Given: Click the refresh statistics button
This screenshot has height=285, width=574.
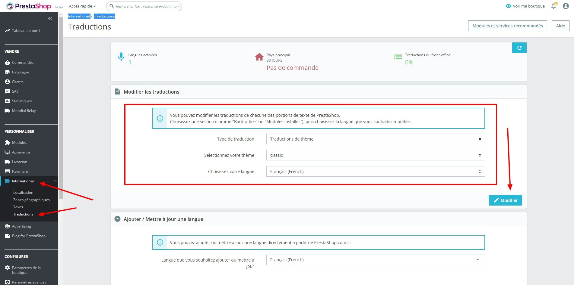Looking at the screenshot, I should (519, 48).
